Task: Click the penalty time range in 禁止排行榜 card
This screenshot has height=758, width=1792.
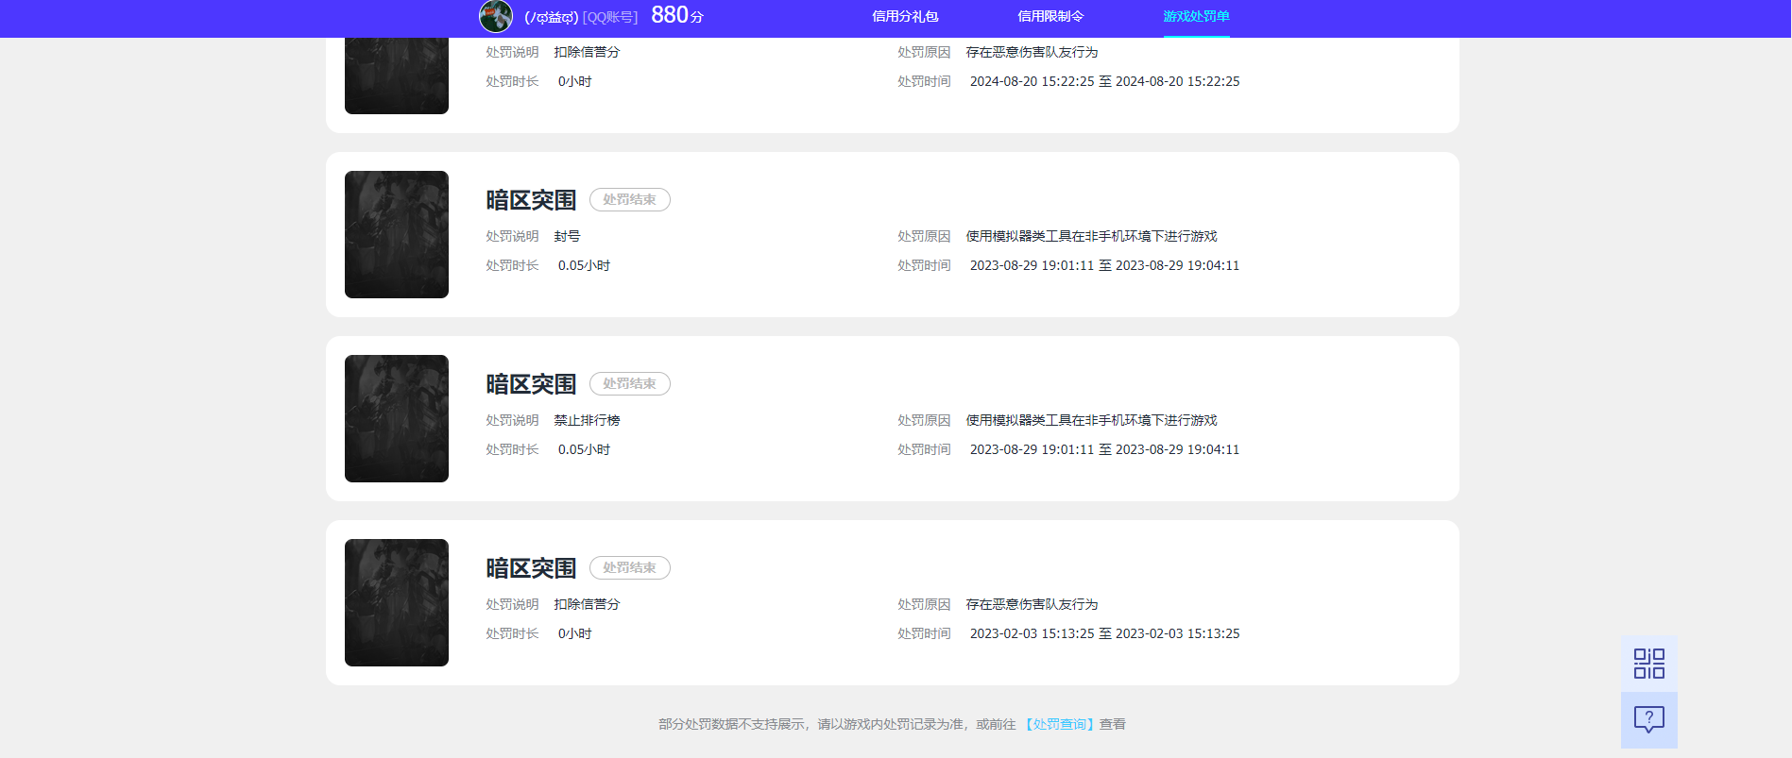Action: [x=1104, y=449]
